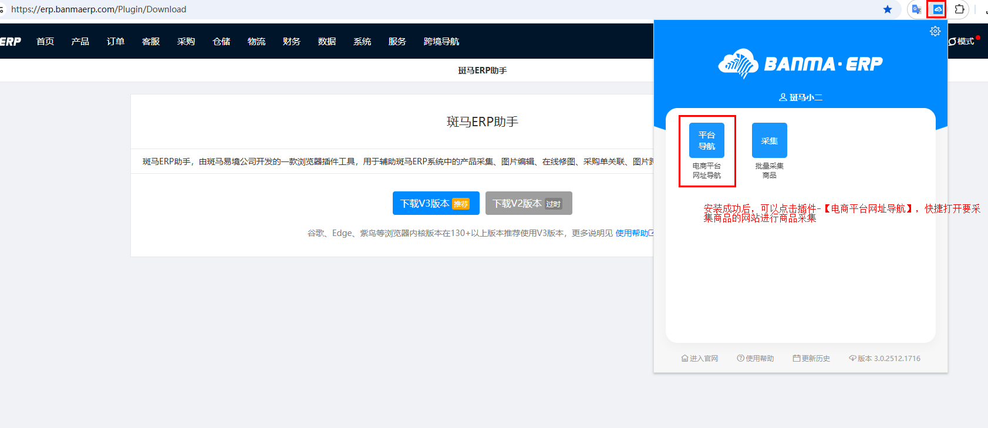The height and width of the screenshot is (428, 988).
Task: View 更新历史 update history
Action: point(811,358)
